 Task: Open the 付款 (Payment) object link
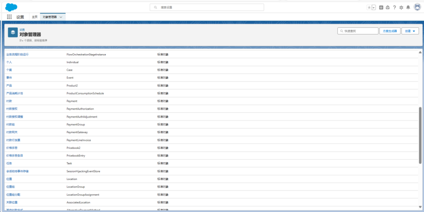click(x=9, y=101)
